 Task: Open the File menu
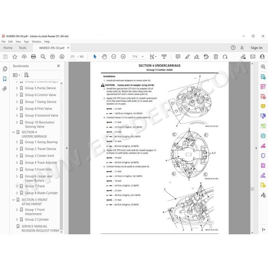(x=3, y=41)
